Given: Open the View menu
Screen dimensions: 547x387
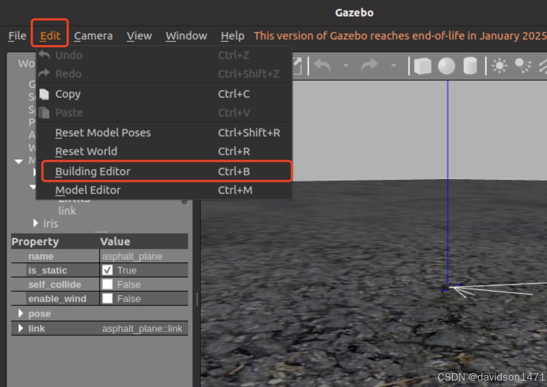Looking at the screenshot, I should click(x=139, y=36).
